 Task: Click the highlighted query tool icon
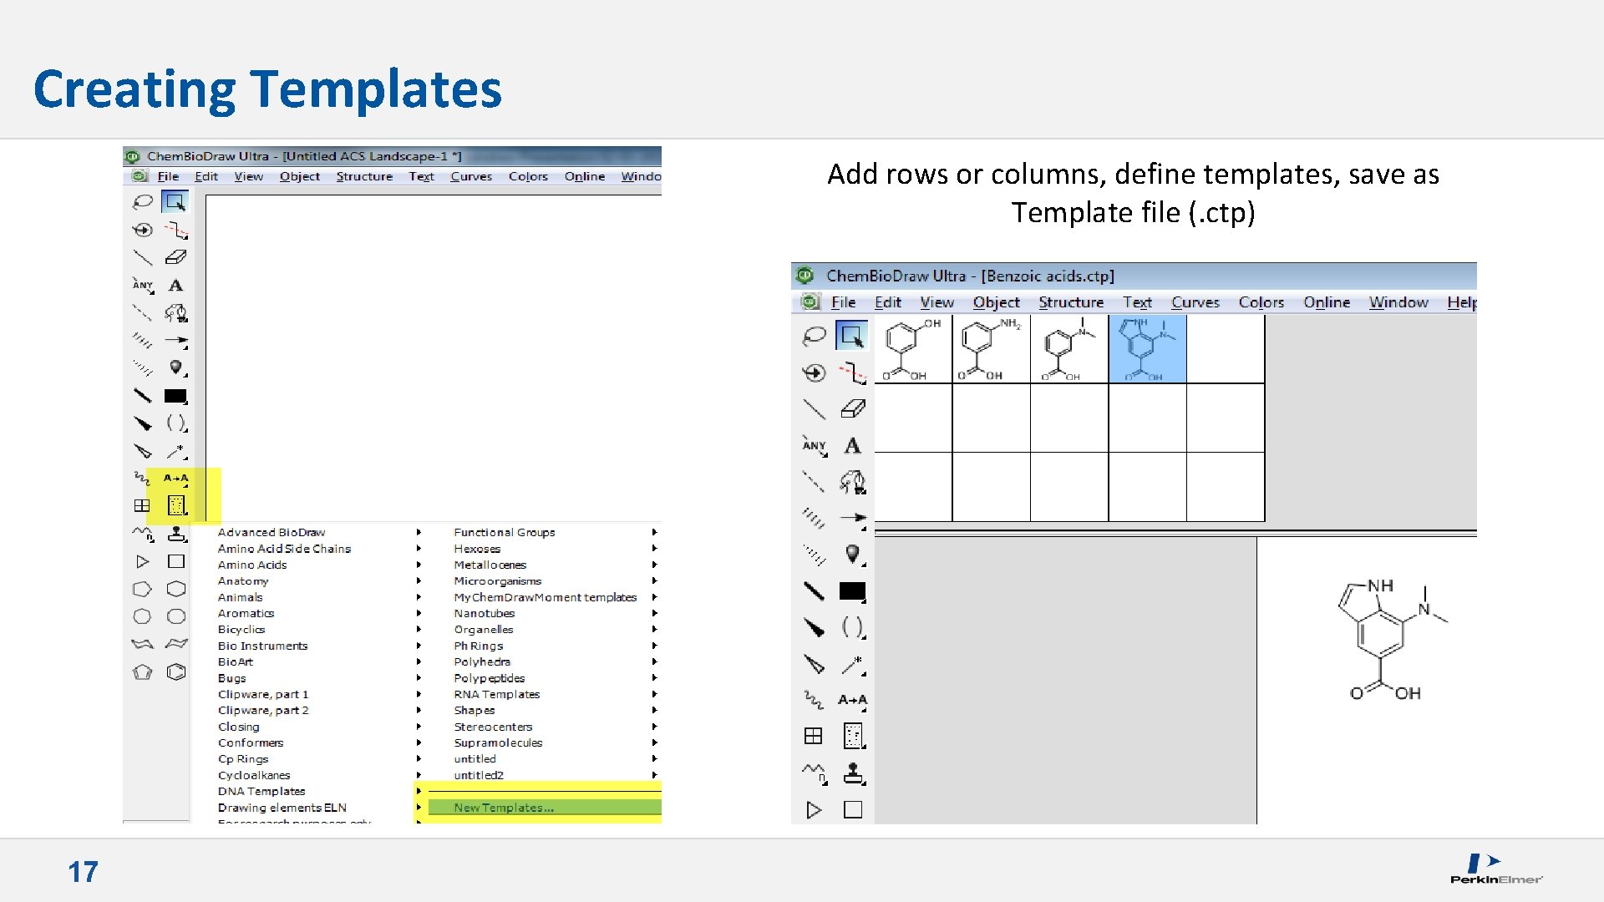click(x=176, y=505)
